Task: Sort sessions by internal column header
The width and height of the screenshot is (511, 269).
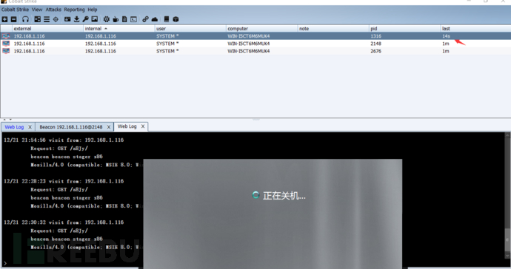Action: (x=119, y=29)
